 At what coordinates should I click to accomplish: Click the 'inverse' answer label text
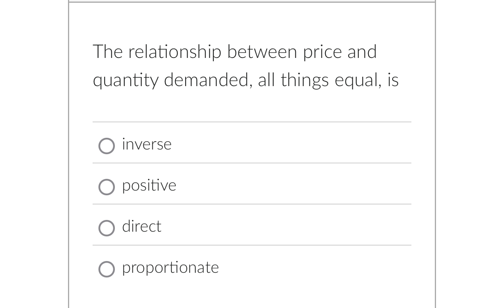[x=147, y=144]
